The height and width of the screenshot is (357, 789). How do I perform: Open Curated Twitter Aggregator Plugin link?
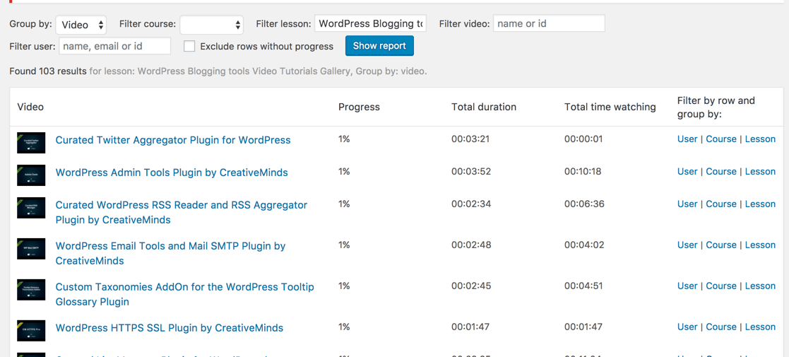pyautogui.click(x=173, y=140)
